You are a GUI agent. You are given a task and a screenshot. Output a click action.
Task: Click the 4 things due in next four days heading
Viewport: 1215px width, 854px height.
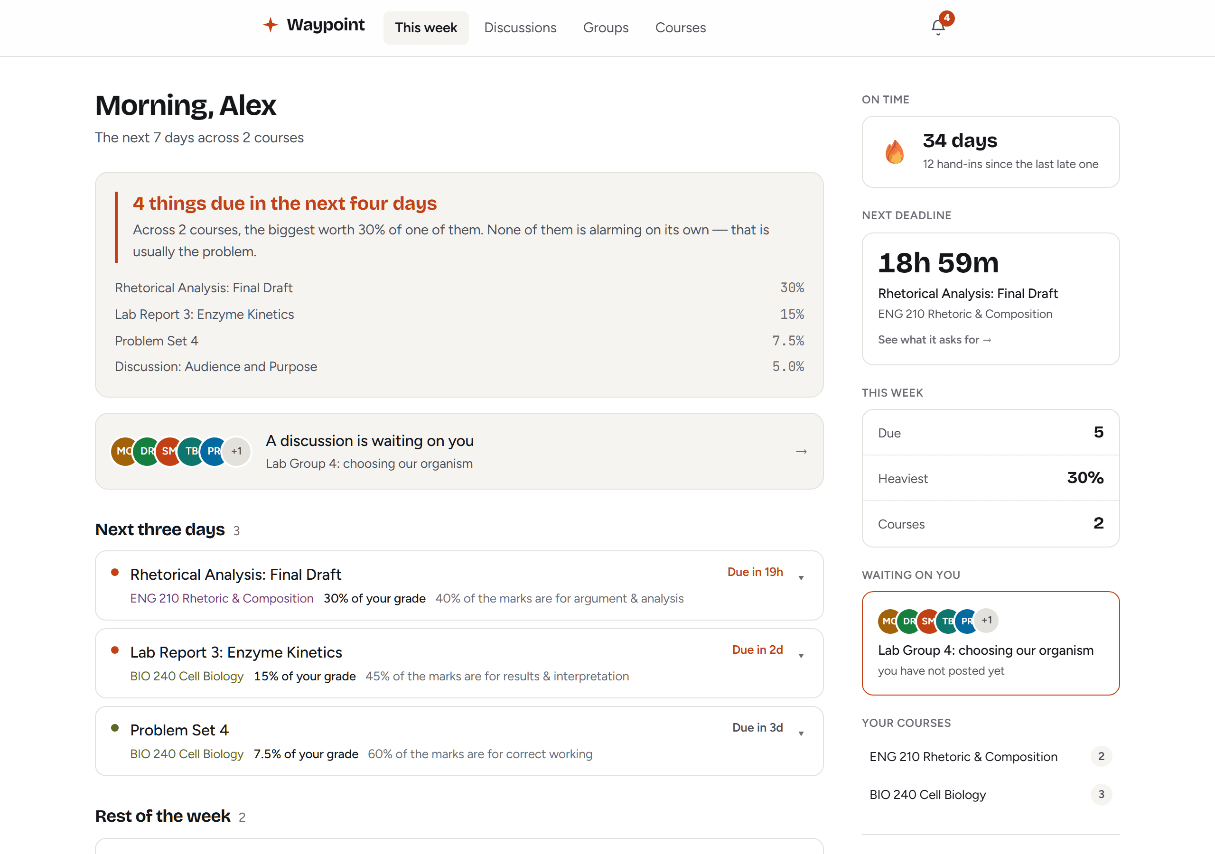[x=285, y=203]
